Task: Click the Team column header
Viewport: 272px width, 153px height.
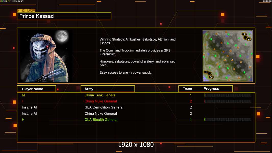Action: tap(187, 88)
